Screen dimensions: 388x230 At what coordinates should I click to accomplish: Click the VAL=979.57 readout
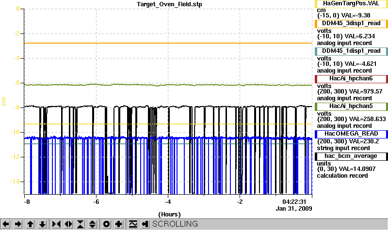(366, 92)
